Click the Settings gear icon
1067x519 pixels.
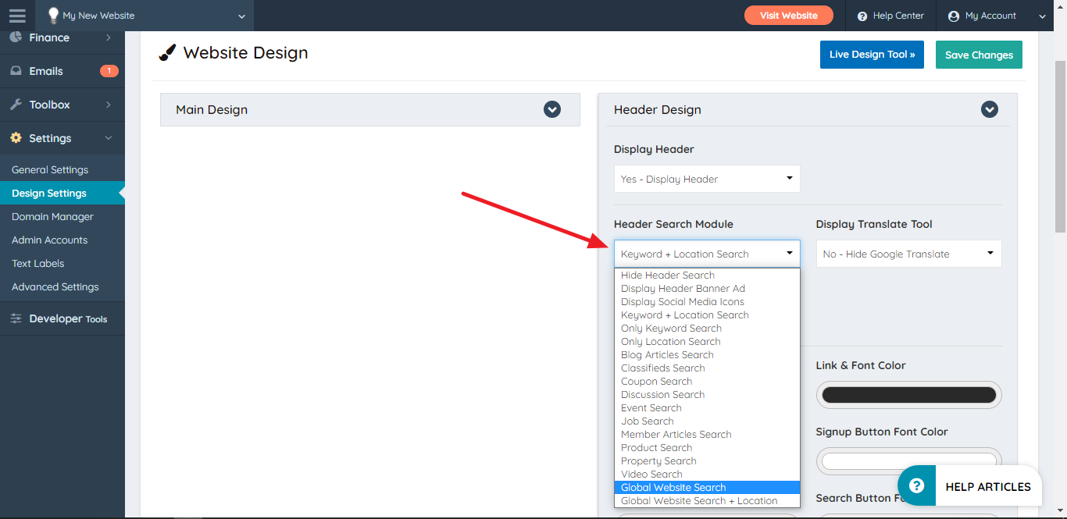[x=16, y=138]
